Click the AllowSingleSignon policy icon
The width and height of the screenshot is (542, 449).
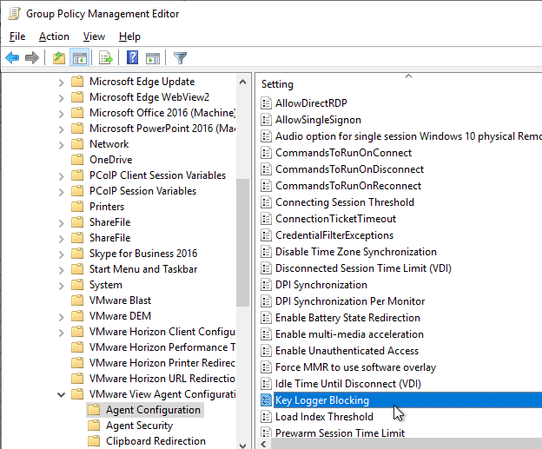[x=266, y=120]
